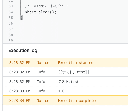Click the 3:28:33 PM timestamp
128x111 pixels.
(20, 91)
